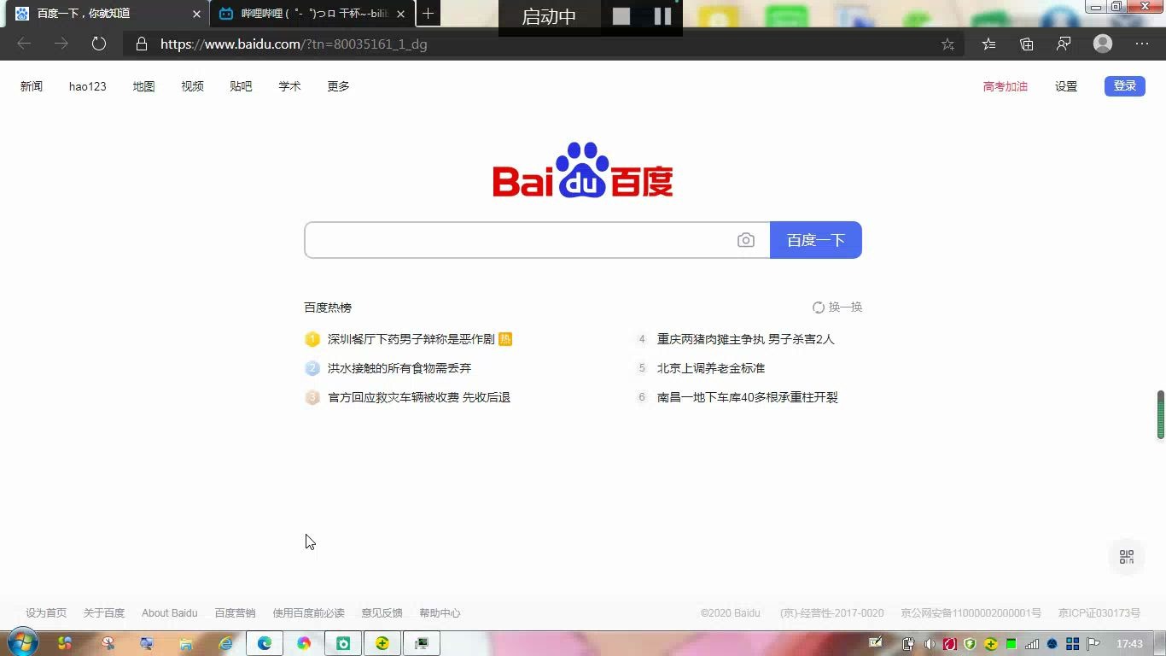
Task: Click 帮助中心 footer link
Action: coord(440,613)
